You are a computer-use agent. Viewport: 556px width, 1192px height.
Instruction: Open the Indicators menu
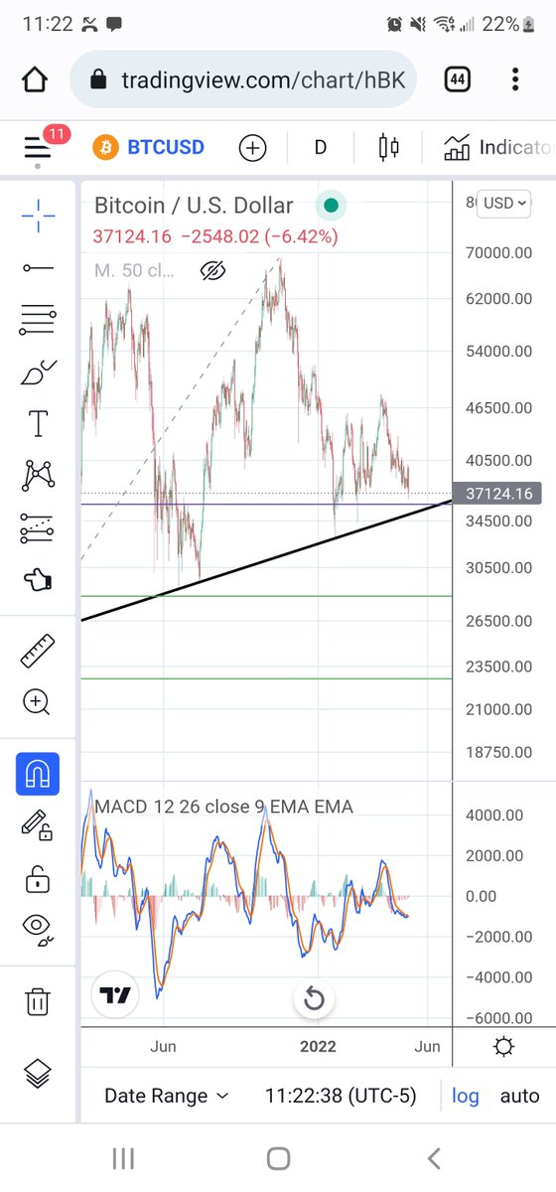(x=496, y=148)
